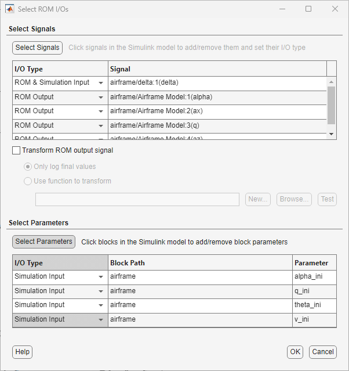Image resolution: width=349 pixels, height=371 pixels.
Task: Click the signals table scroll up arrow
Action: click(331, 82)
